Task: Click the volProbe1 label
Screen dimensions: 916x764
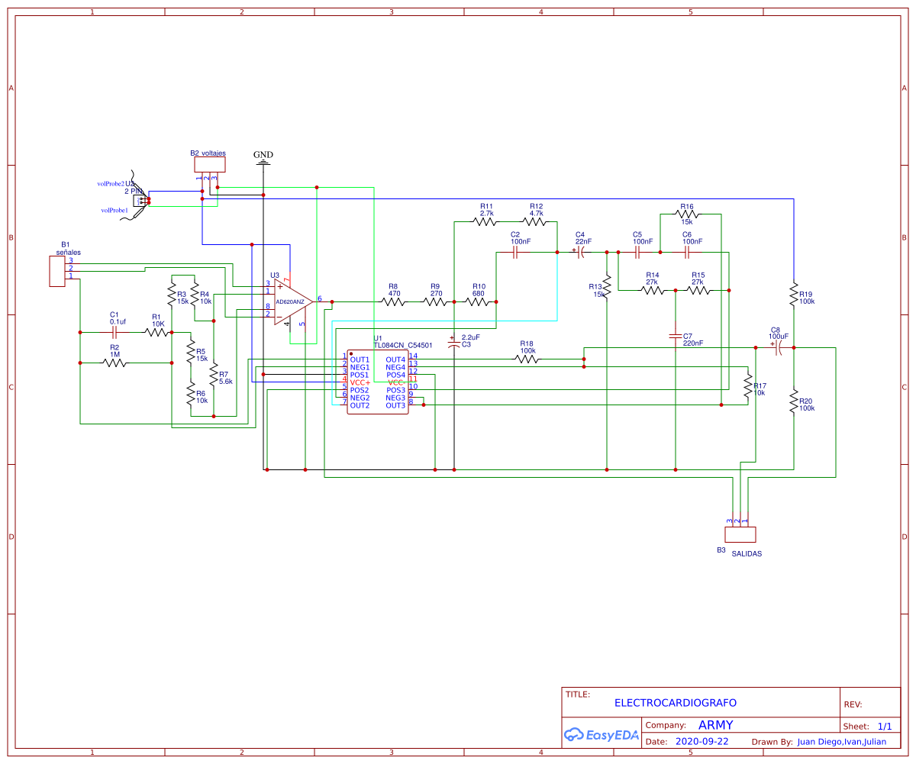Action: (x=114, y=210)
